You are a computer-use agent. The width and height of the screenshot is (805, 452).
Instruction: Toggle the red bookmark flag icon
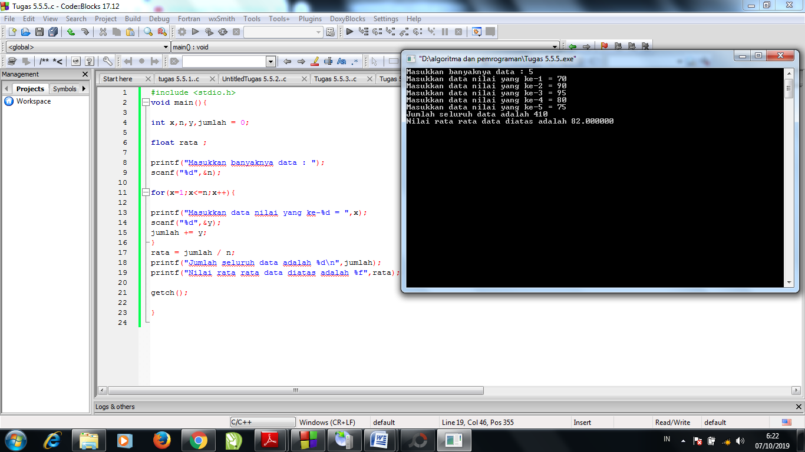pyautogui.click(x=604, y=46)
